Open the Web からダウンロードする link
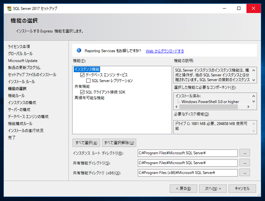The height and width of the screenshot is (201, 265). [x=165, y=51]
